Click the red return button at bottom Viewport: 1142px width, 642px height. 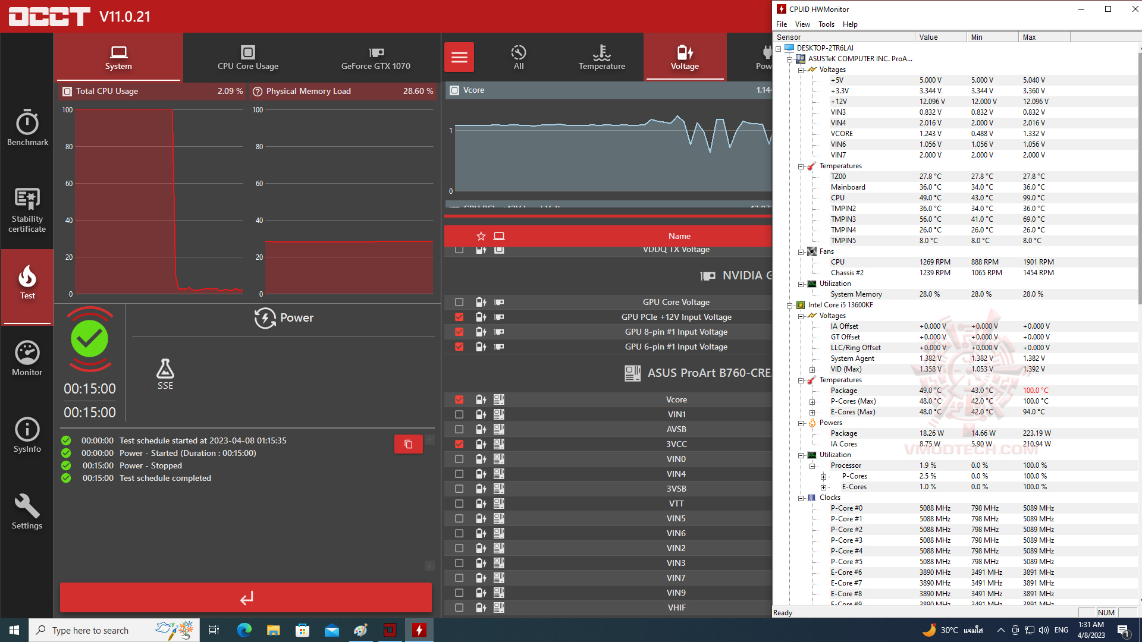246,597
